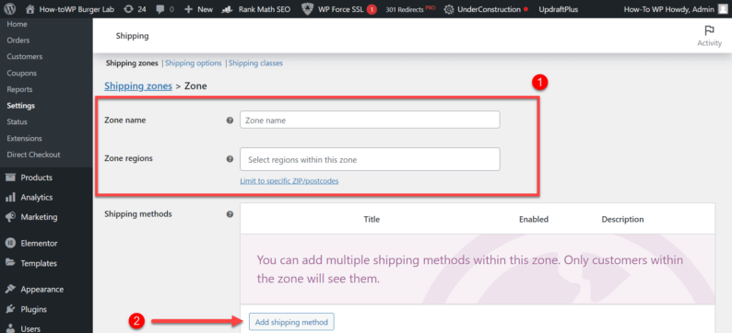
Task: Open the 301 Redirects PRO toolbar item
Action: pyautogui.click(x=410, y=9)
